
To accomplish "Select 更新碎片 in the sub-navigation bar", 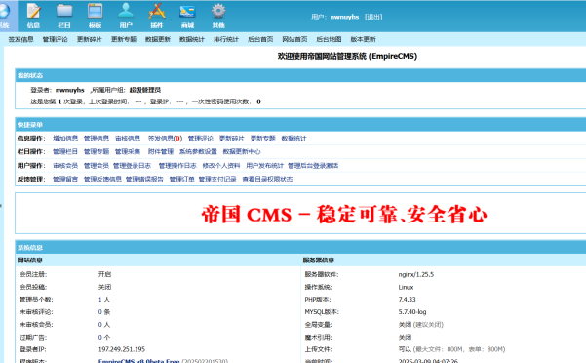I will 90,39.
